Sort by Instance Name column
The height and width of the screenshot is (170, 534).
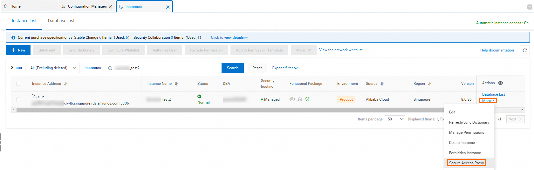176,84
